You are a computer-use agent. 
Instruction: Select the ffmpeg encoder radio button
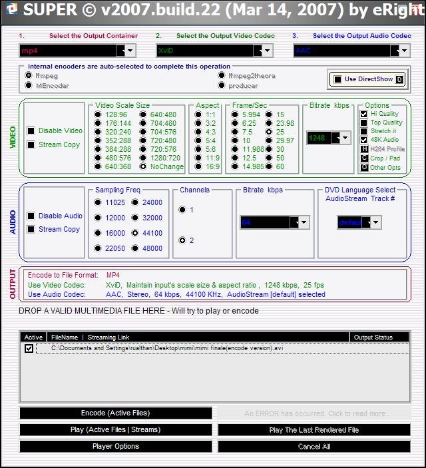click(29, 75)
